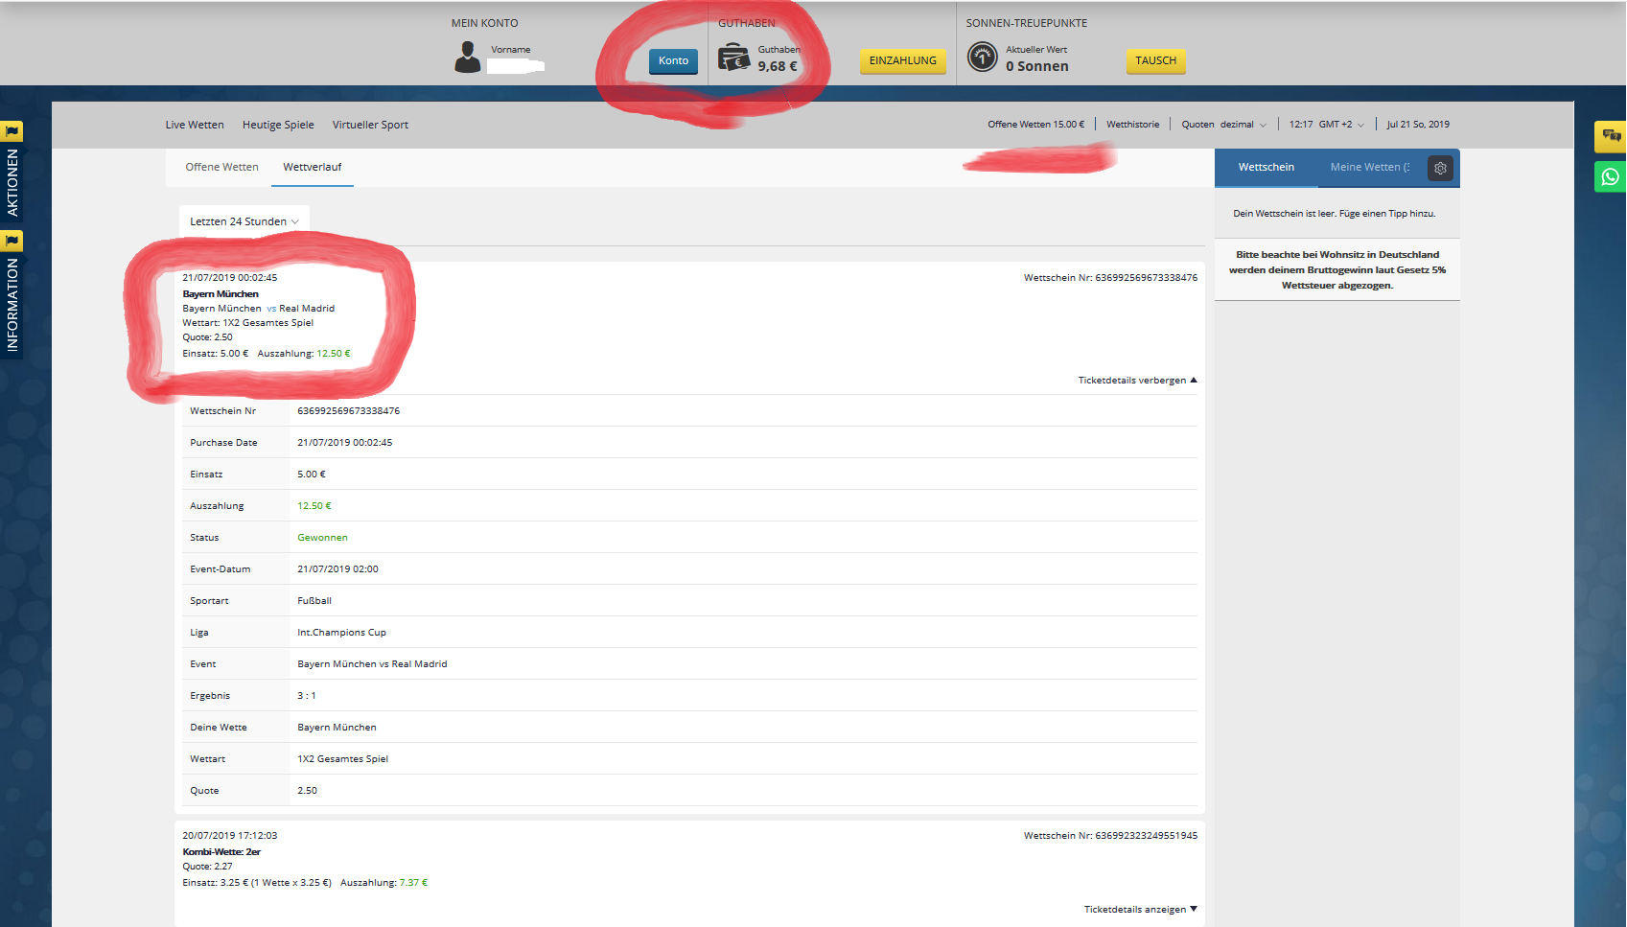Image resolution: width=1627 pixels, height=927 pixels.
Task: Collapse ticket details with Ticketdetails verbergen
Action: coord(1137,381)
